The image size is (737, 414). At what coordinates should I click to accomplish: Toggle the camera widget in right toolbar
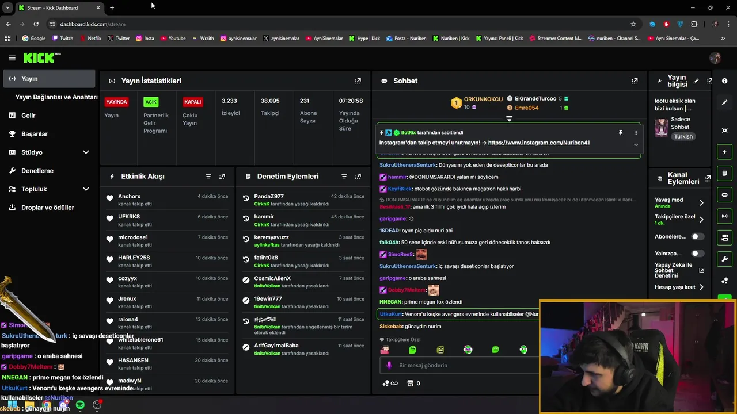(x=725, y=237)
